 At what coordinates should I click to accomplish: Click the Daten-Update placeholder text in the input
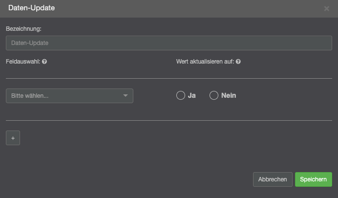(30, 43)
